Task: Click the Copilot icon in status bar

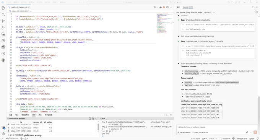Action: pos(234,138)
